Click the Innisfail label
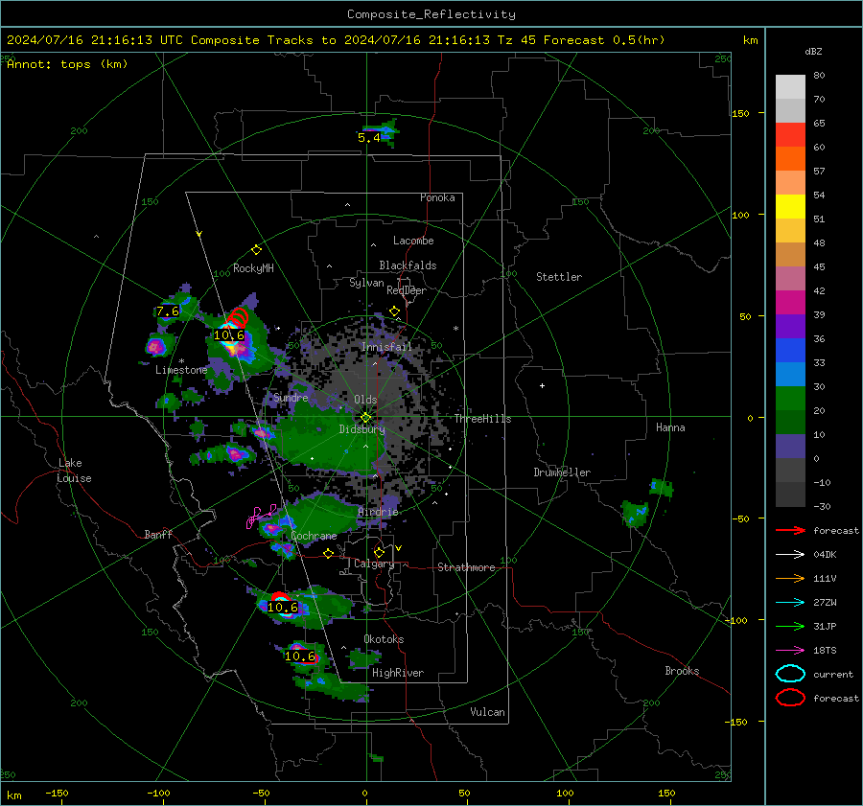This screenshot has height=806, width=863. click(386, 347)
